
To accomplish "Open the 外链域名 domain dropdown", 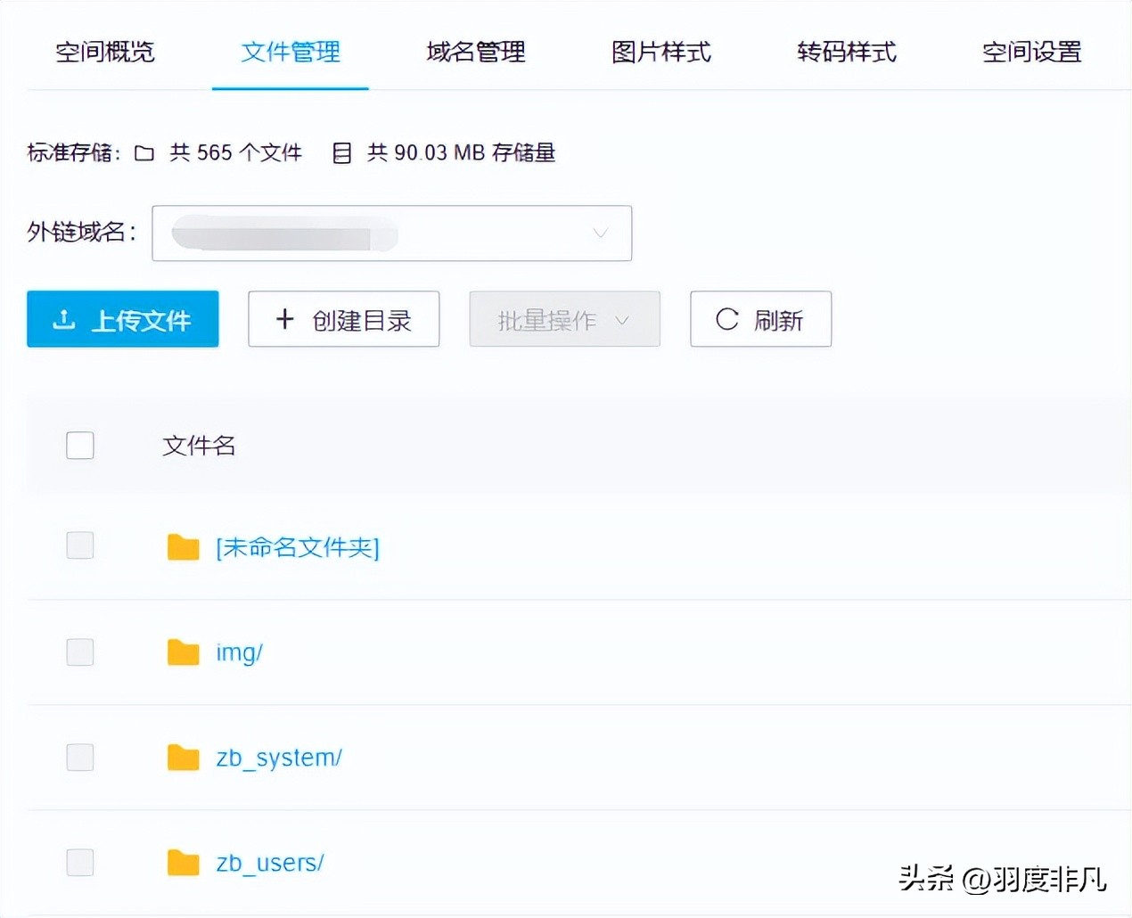I will pyautogui.click(x=392, y=233).
